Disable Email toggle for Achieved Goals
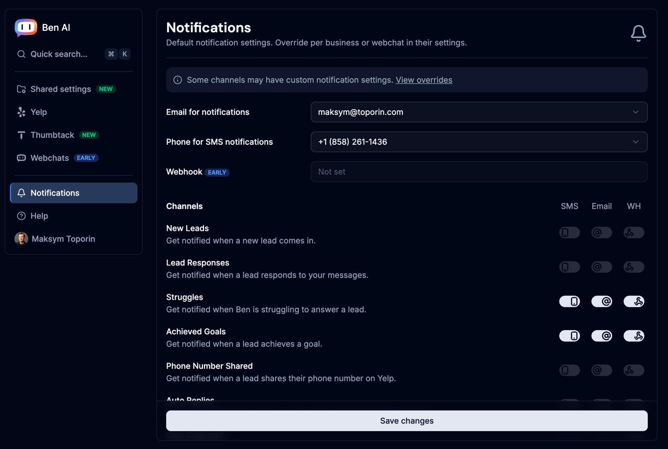Viewport: 668px width, 449px height. tap(602, 336)
